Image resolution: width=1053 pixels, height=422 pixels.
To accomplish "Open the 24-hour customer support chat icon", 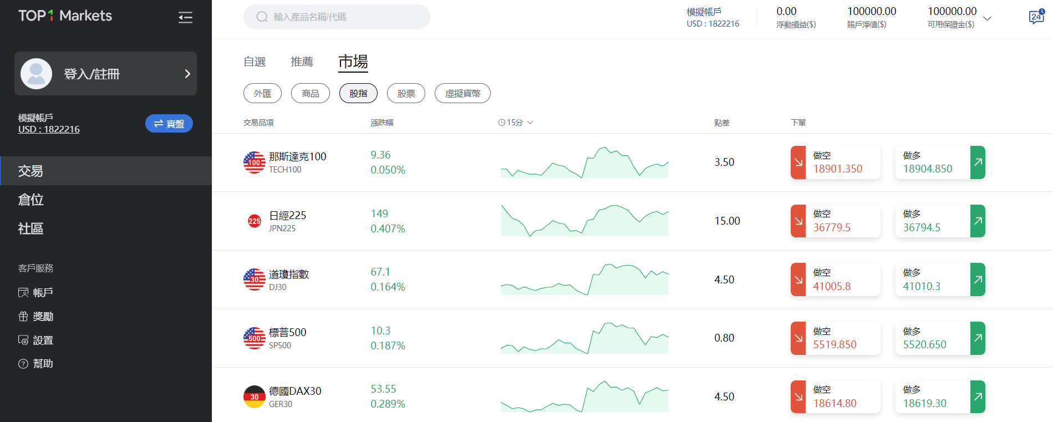I will click(x=1036, y=17).
